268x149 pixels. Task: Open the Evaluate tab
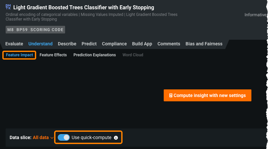14,44
